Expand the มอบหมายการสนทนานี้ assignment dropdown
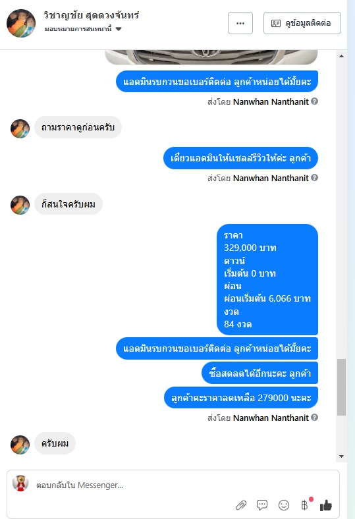This screenshot has width=355, height=519. (x=119, y=29)
